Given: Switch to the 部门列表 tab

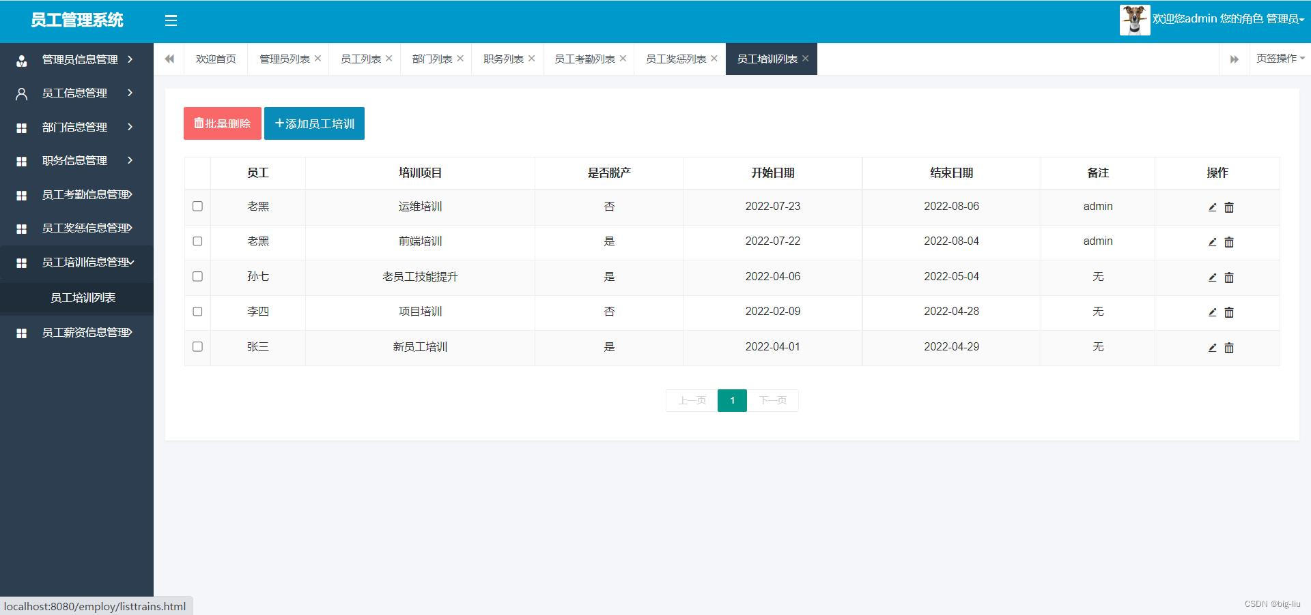Looking at the screenshot, I should point(432,59).
